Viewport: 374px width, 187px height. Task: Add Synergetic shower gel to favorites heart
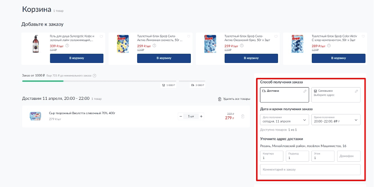pyautogui.click(x=101, y=36)
